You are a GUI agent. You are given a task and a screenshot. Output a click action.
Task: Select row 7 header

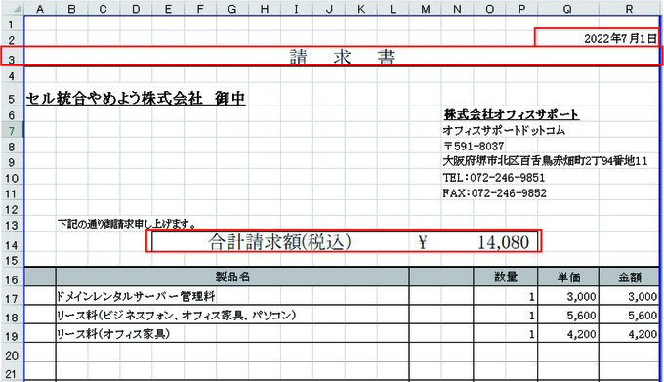point(12,131)
